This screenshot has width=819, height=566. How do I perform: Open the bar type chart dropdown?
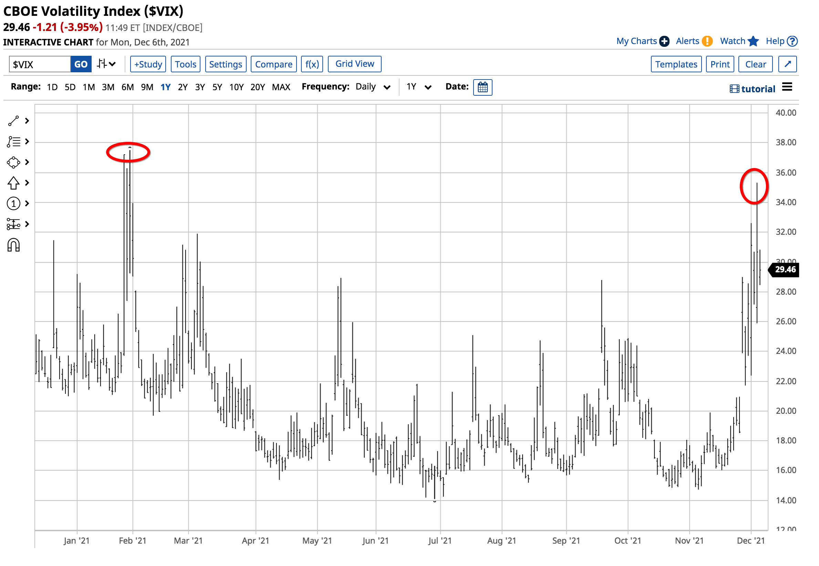click(x=106, y=64)
